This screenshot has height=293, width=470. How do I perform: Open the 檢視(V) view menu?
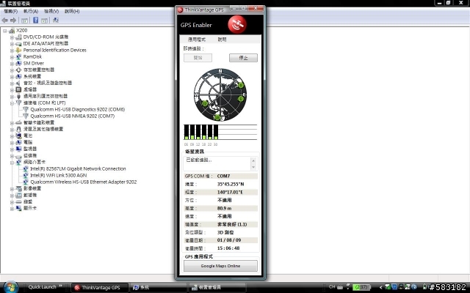coord(51,12)
